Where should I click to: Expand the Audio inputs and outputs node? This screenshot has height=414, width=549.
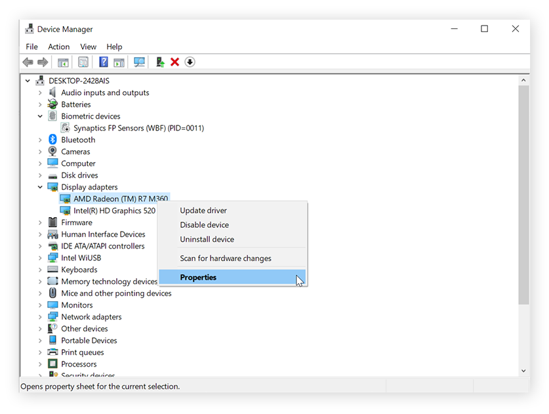point(40,93)
